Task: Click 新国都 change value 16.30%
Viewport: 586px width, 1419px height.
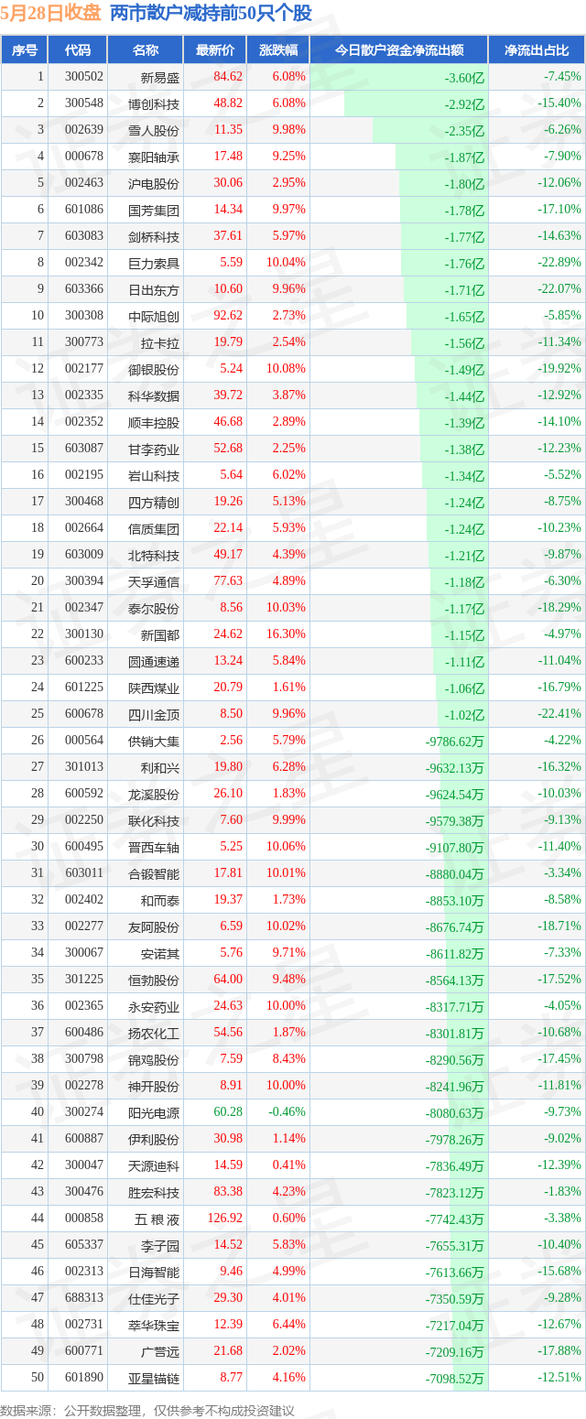Action: point(287,634)
